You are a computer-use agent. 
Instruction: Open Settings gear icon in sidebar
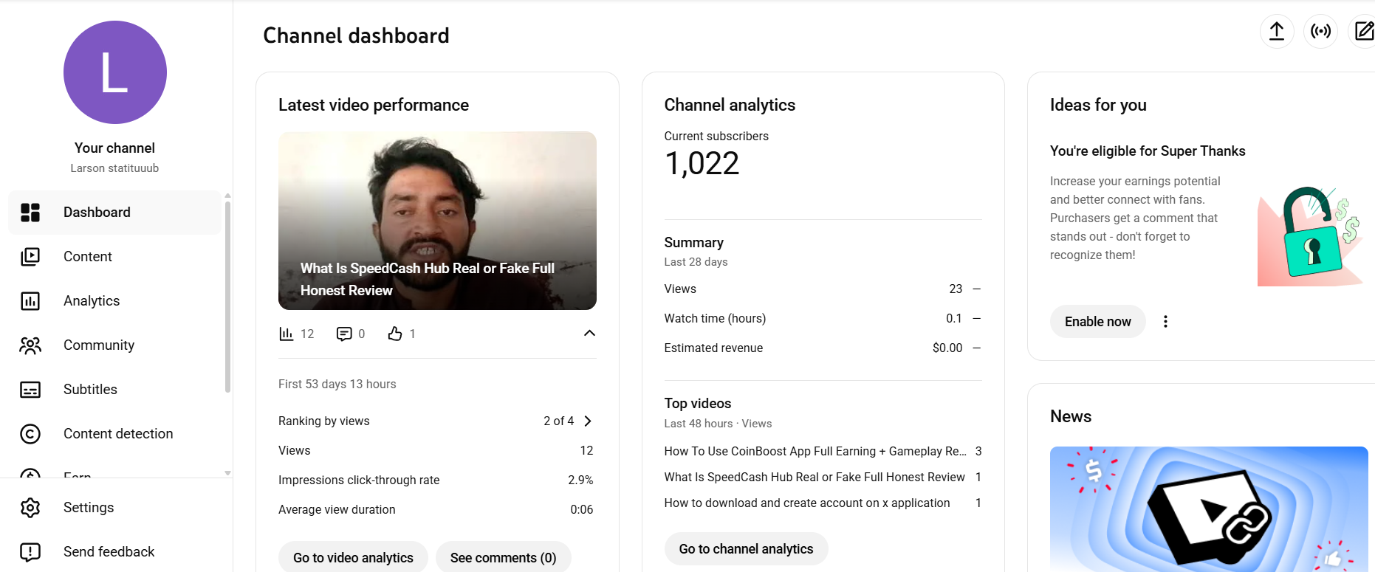(30, 507)
